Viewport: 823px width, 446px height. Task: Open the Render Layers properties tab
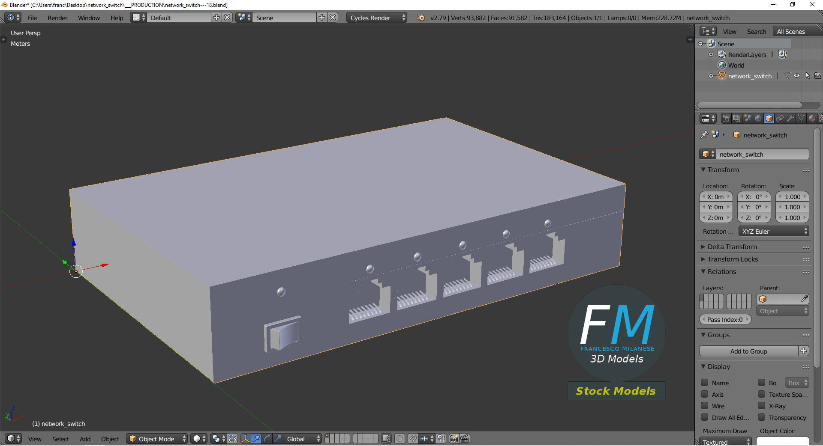[737, 119]
